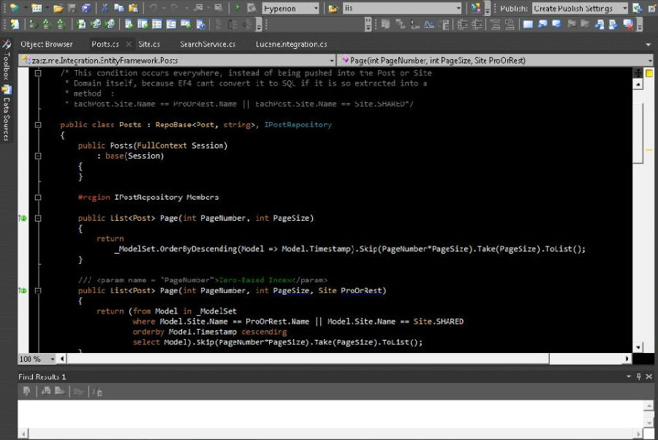Click the Previous bookmark icon
658x440 pixels.
point(542,25)
